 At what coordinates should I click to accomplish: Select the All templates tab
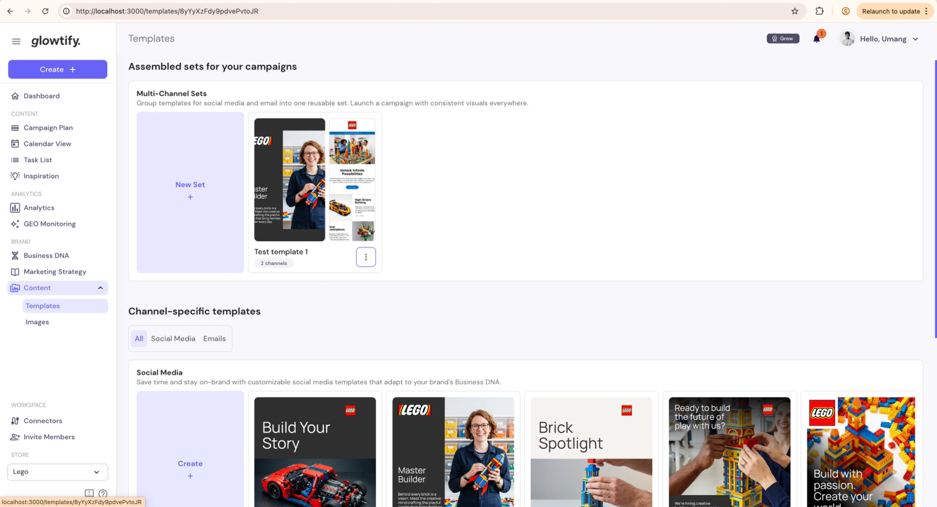(x=139, y=338)
